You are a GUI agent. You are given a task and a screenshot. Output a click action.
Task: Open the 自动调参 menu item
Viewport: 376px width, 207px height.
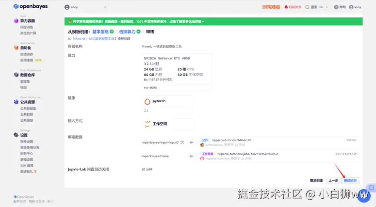tap(27, 54)
